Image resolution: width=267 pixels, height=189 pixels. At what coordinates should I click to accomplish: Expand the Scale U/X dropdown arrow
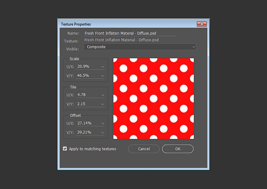(x=103, y=67)
